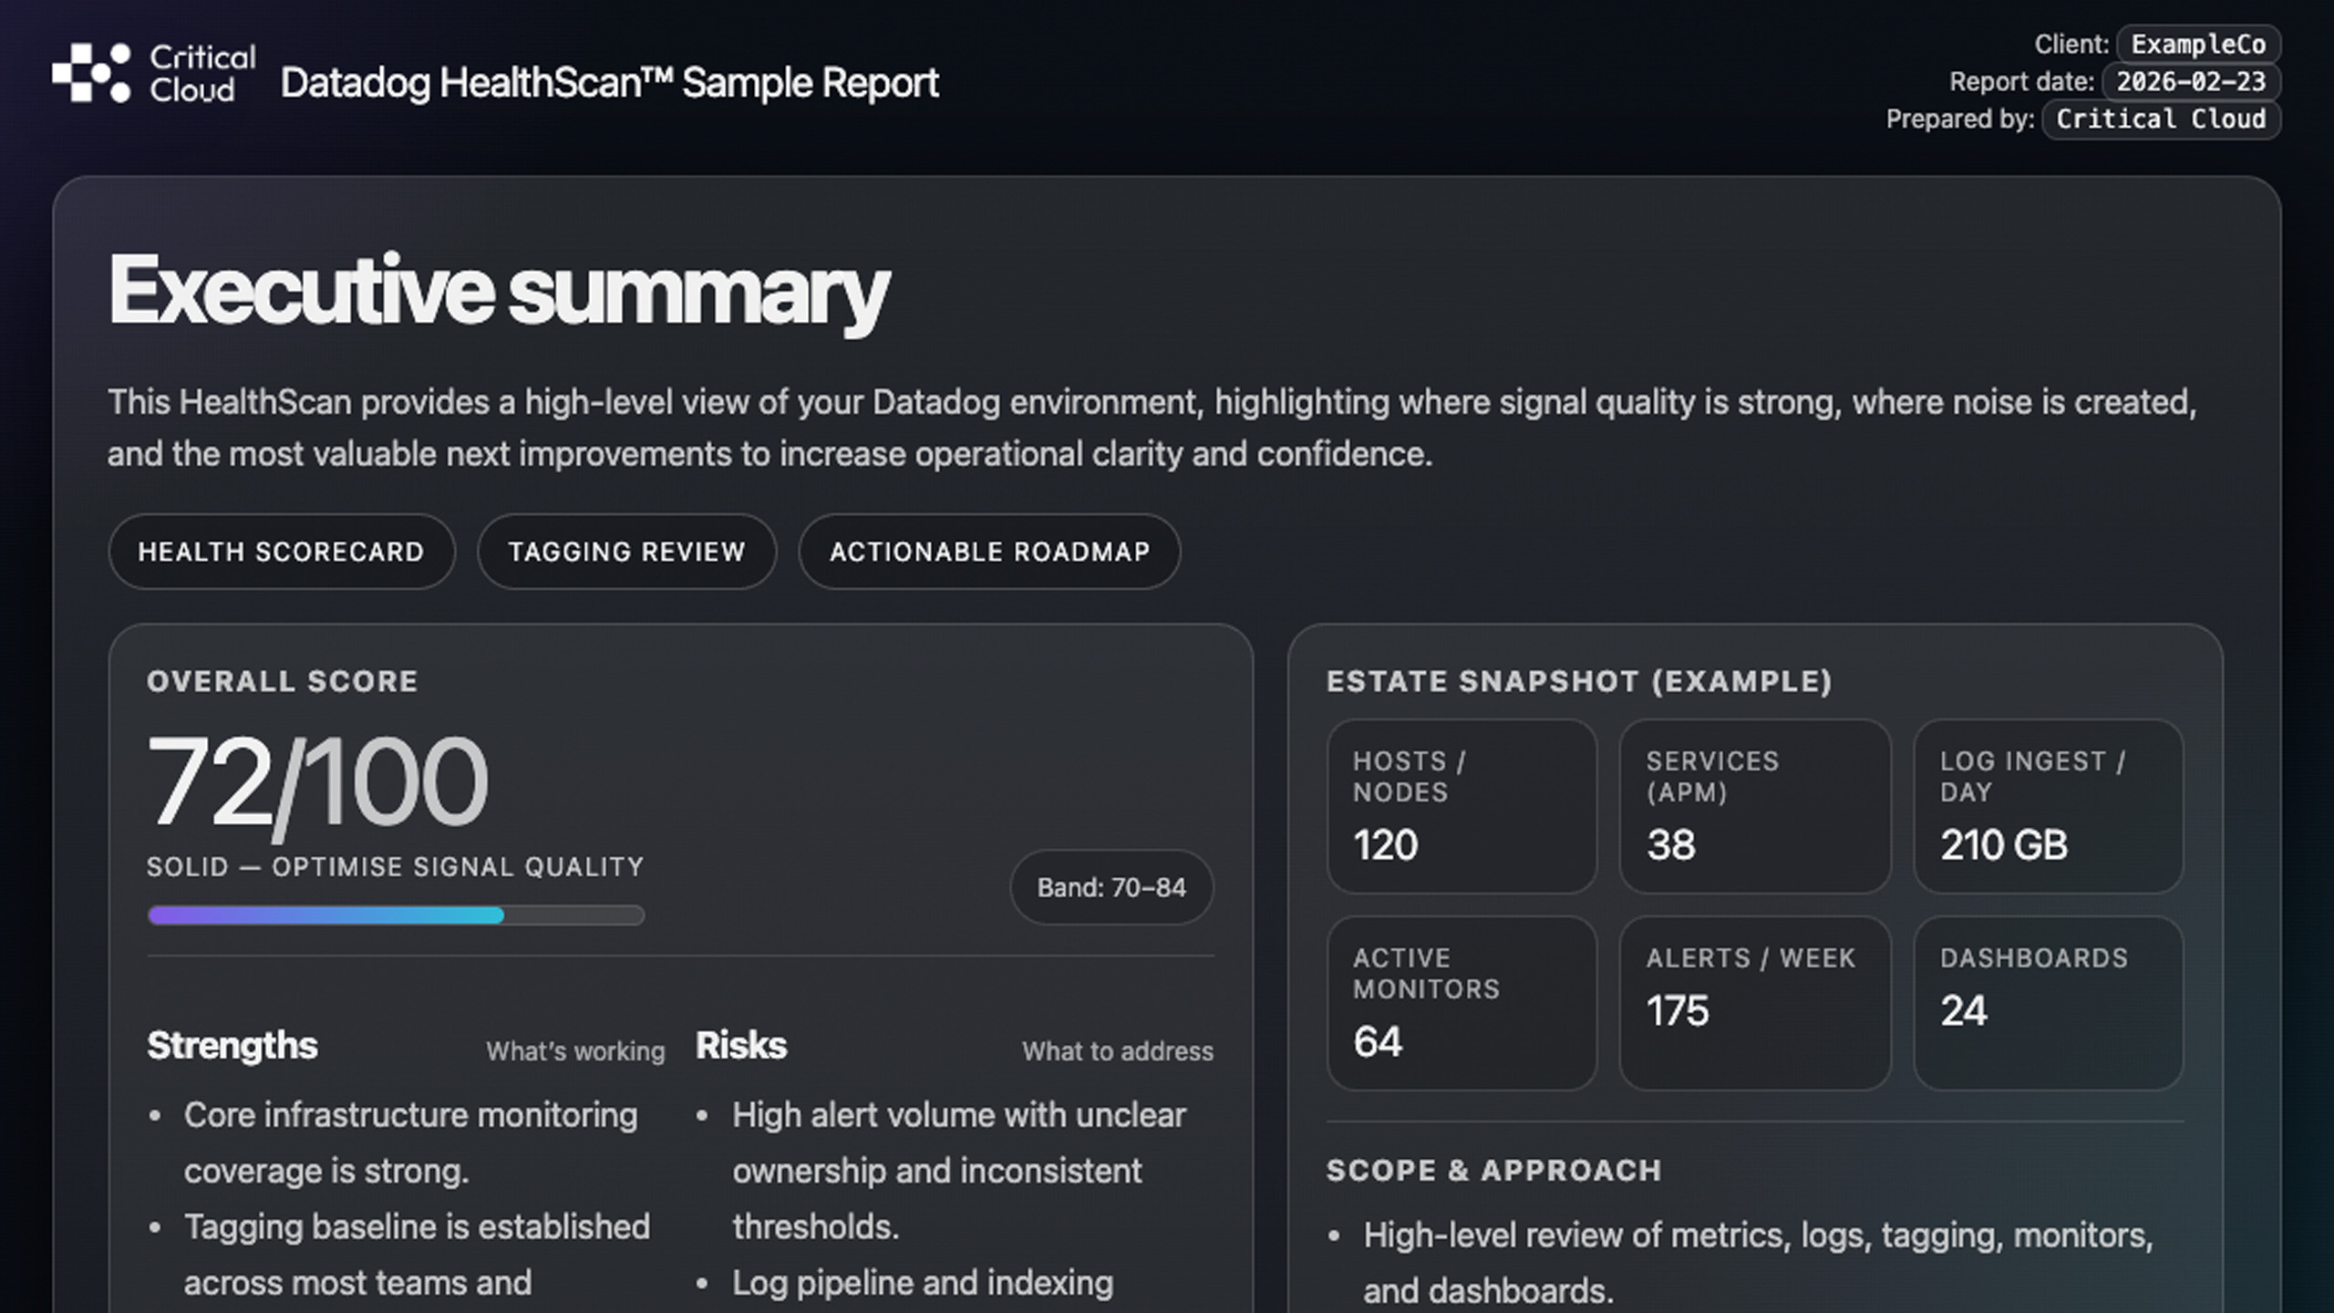Click the ExampleCo client chip
This screenshot has width=2334, height=1313.
click(x=2197, y=45)
